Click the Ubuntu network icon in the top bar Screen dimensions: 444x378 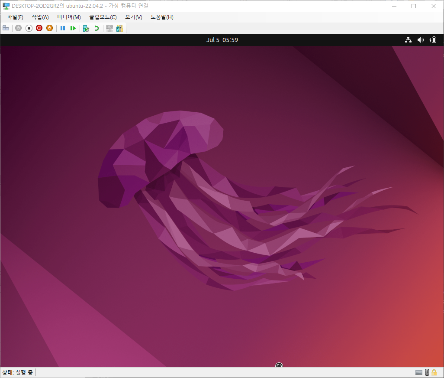pos(408,40)
